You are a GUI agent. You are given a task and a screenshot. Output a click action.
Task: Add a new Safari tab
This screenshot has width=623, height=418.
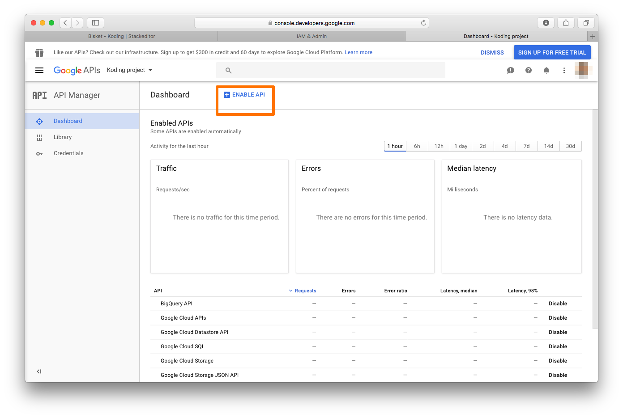point(593,36)
